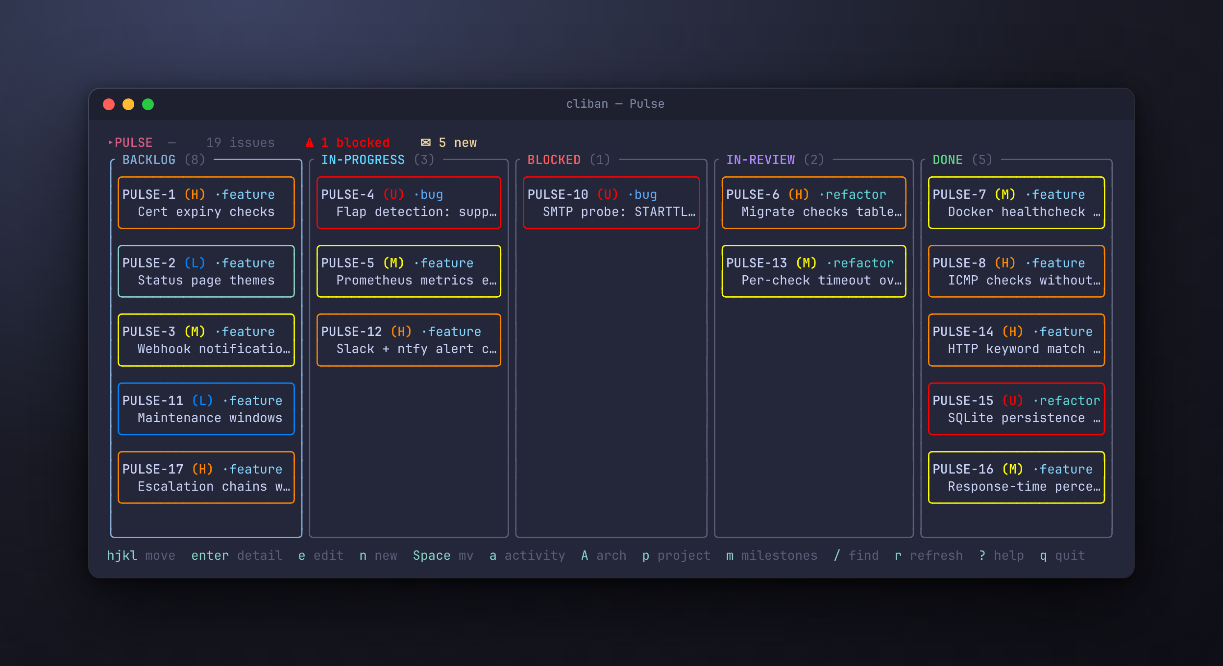
Task: Click the 'q quit' shortcut hint
Action: [x=1062, y=555]
